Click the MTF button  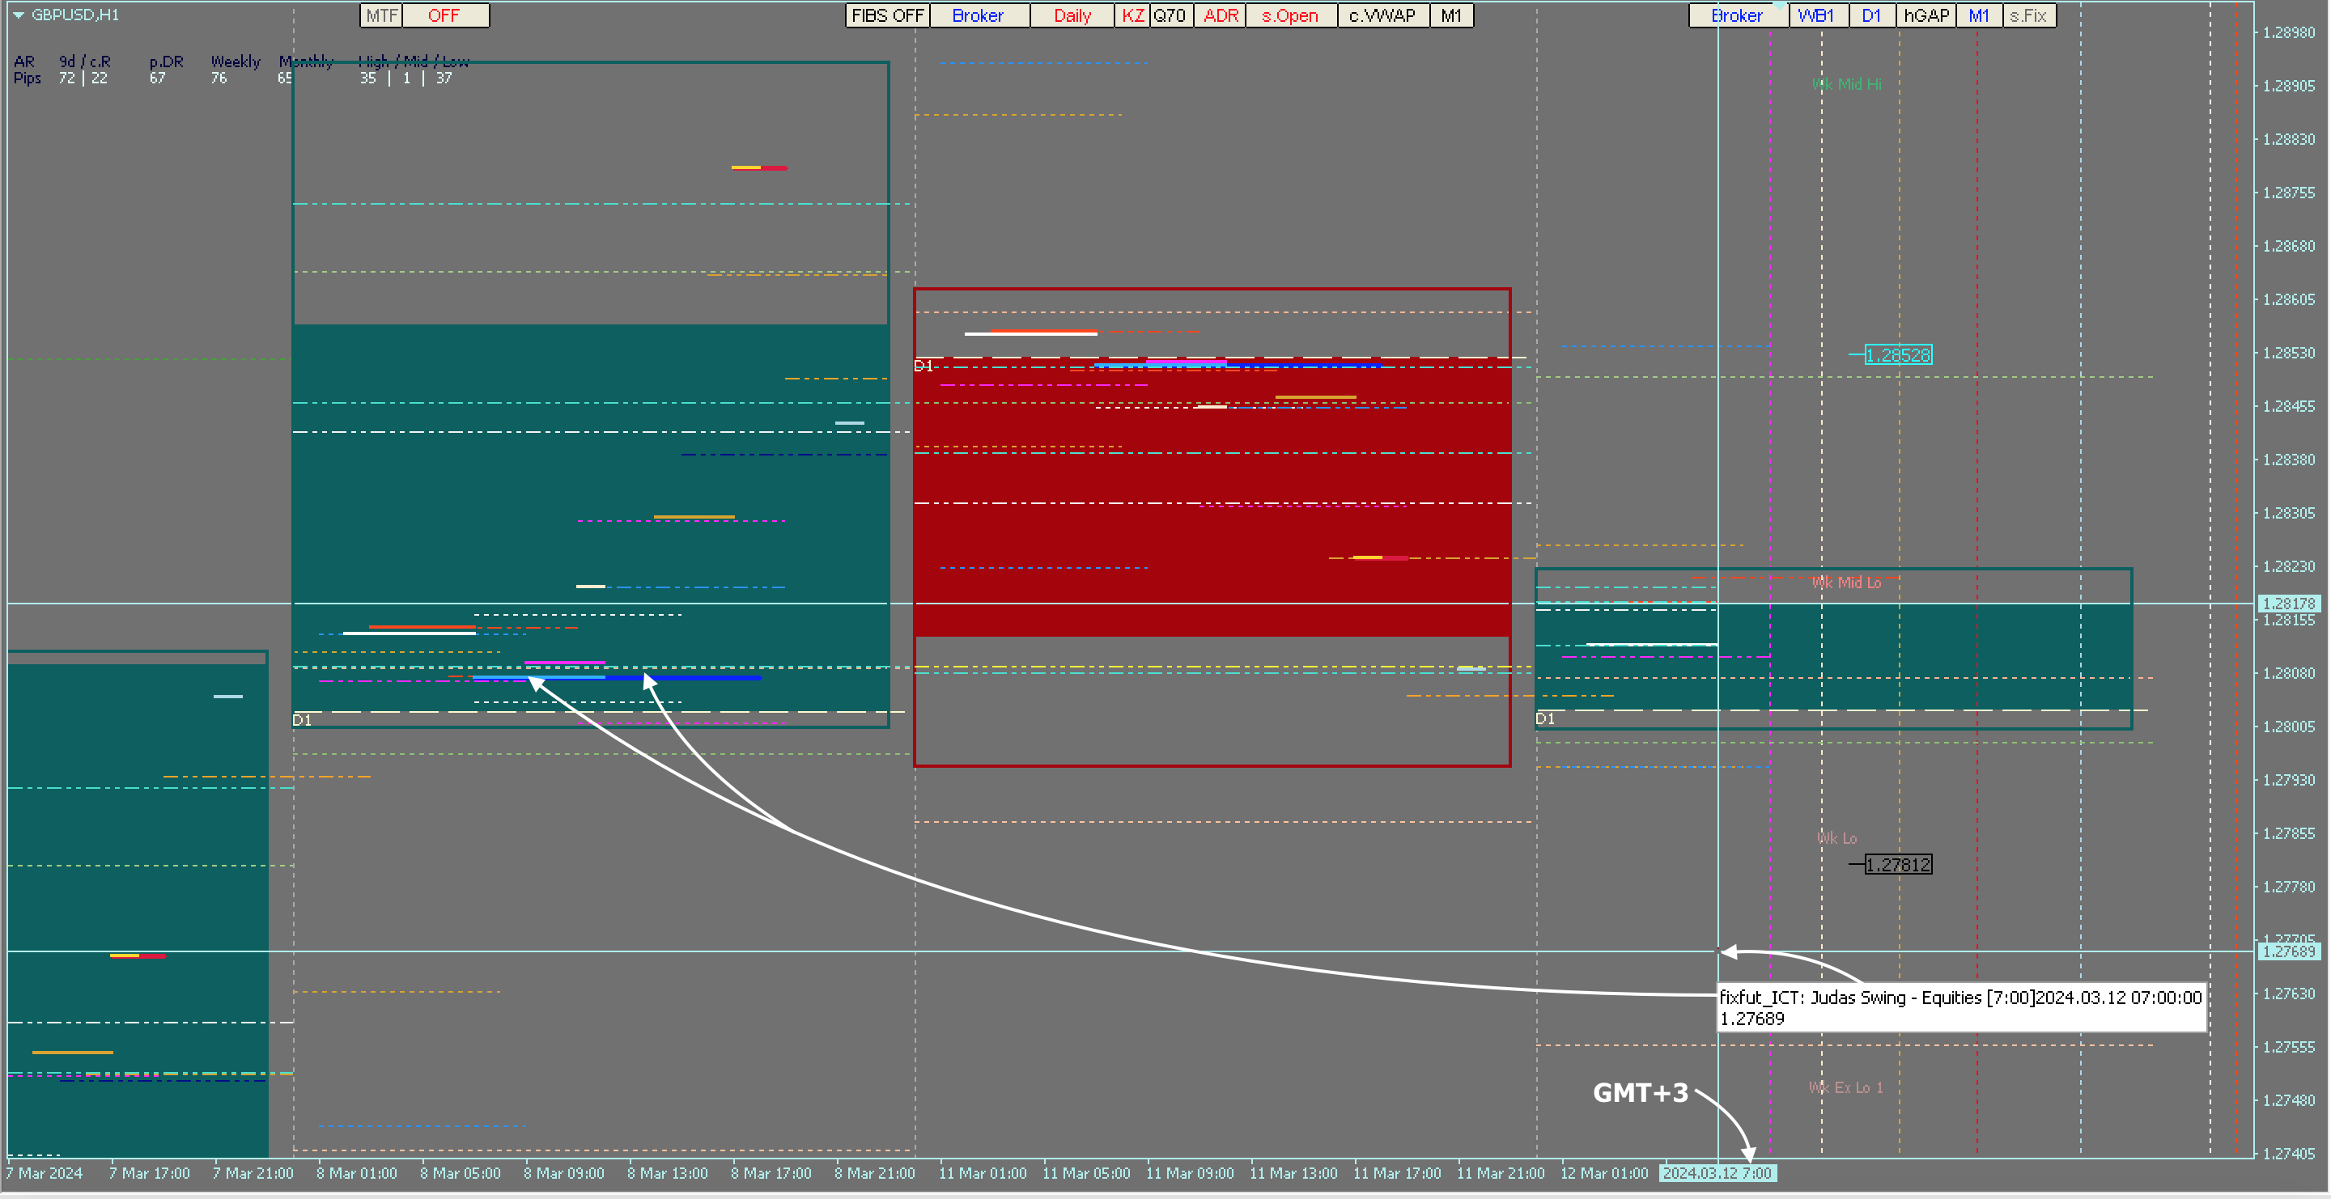click(x=381, y=15)
